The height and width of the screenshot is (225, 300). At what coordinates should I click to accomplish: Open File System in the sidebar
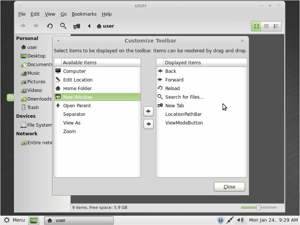coord(36,125)
